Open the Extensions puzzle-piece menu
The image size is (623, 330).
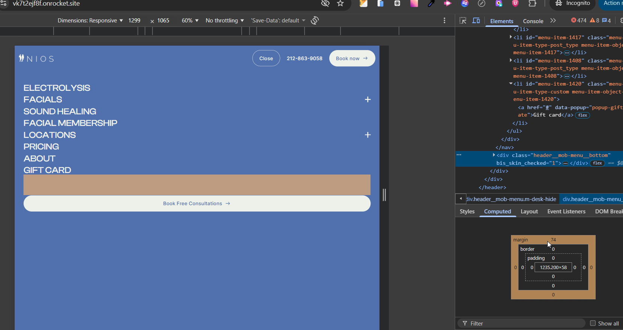[x=532, y=3]
